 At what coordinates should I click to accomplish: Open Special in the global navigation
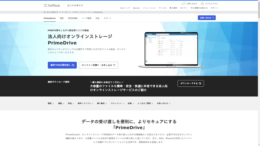pyautogui.click(x=136, y=8)
